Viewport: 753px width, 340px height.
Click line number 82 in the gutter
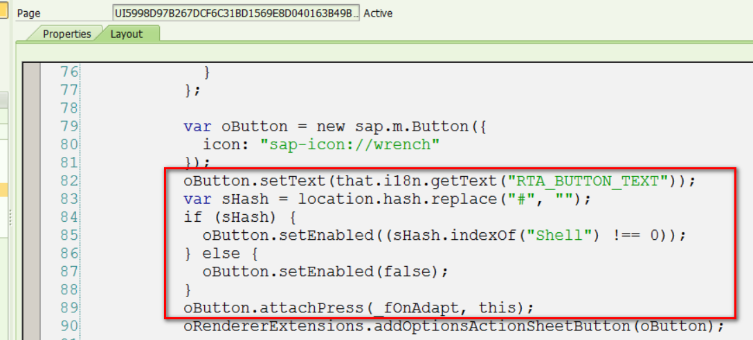(x=69, y=181)
